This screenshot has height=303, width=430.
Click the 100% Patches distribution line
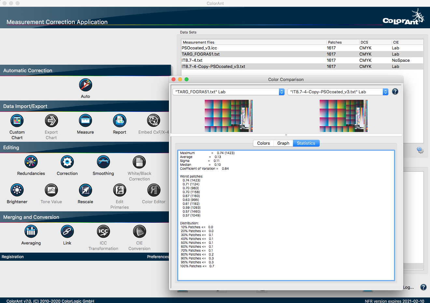click(x=197, y=266)
